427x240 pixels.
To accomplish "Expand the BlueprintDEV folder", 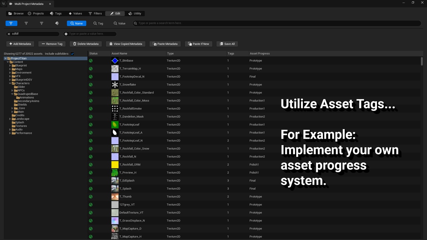I will click(x=10, y=80).
